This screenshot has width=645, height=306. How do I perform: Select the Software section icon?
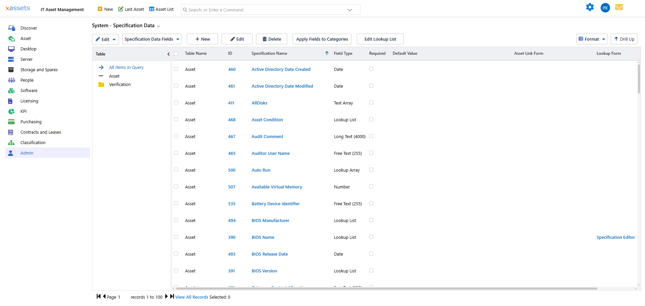(11, 90)
